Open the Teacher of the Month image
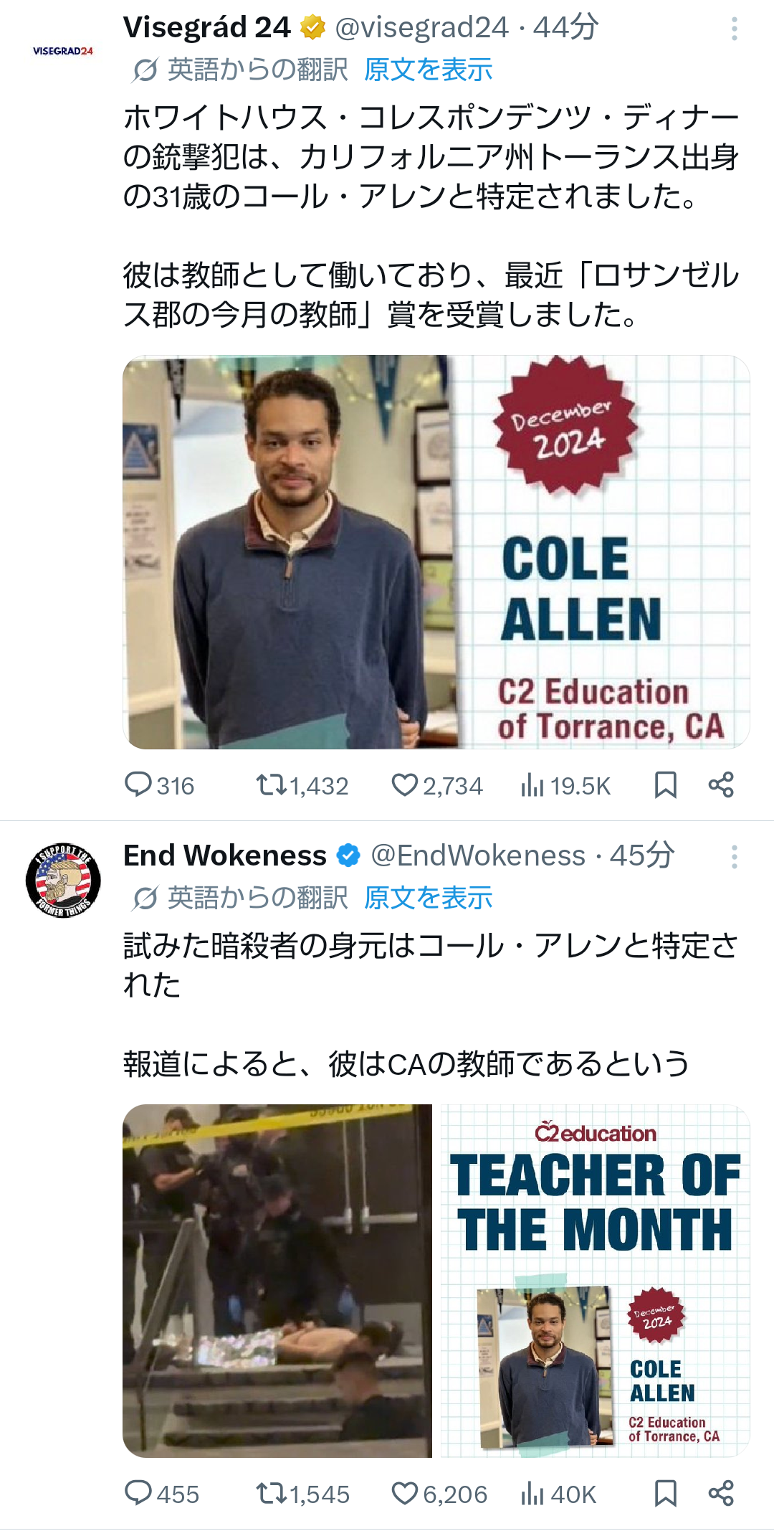 pyautogui.click(x=595, y=1281)
